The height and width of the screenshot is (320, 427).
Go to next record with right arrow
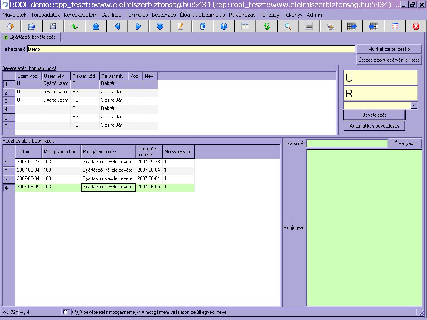pos(138,26)
